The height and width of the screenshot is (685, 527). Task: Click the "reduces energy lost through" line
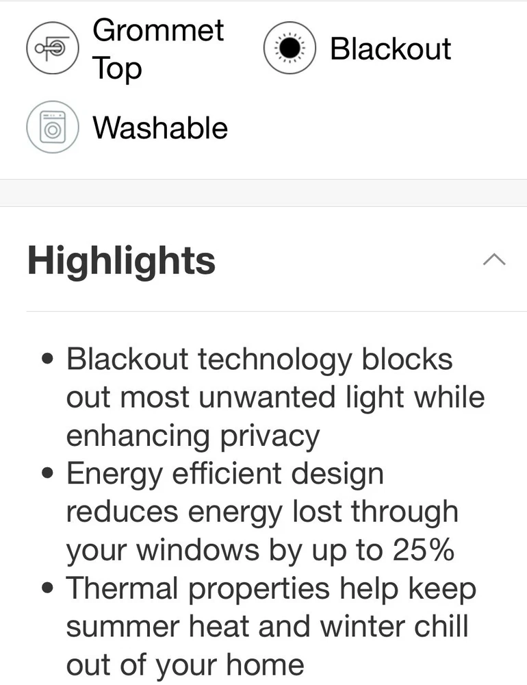click(262, 512)
